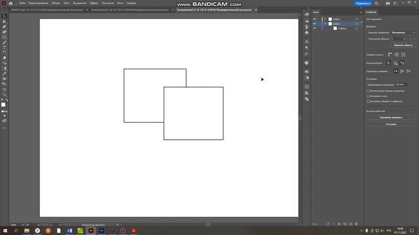Click the 'Параметры документа' button
The height and width of the screenshot is (235, 419).
click(x=391, y=117)
